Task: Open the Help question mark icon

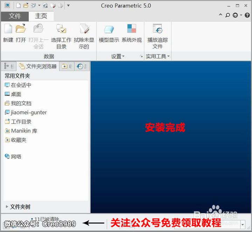Action: click(x=247, y=15)
